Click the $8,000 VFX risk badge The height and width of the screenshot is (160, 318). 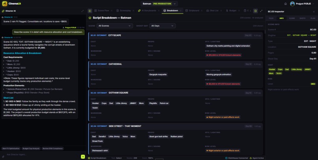(x=223, y=84)
